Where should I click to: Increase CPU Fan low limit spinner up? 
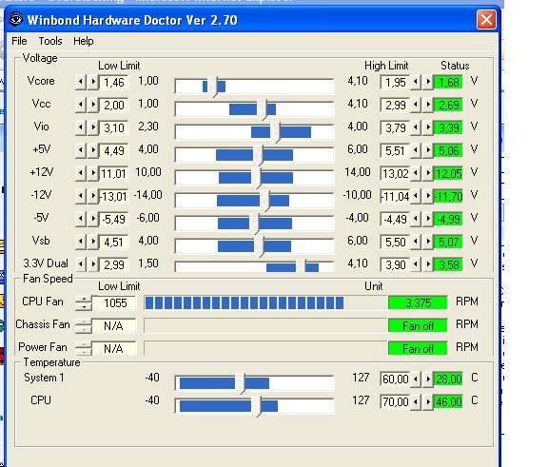point(84,300)
